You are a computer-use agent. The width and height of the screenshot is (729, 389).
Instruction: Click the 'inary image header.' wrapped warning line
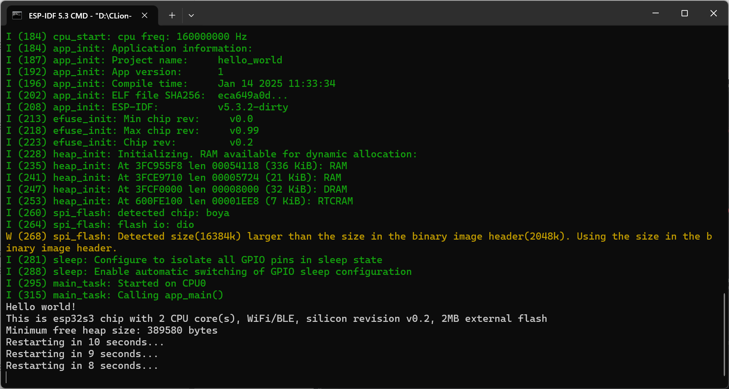point(61,248)
